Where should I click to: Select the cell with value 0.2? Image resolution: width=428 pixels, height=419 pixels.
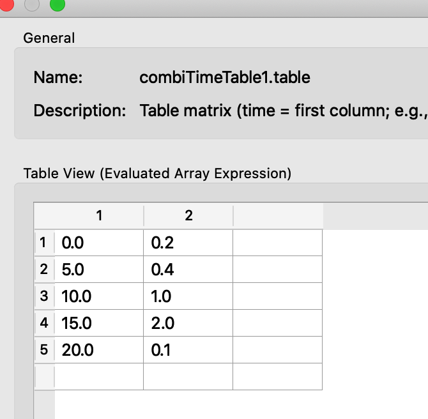click(188, 243)
